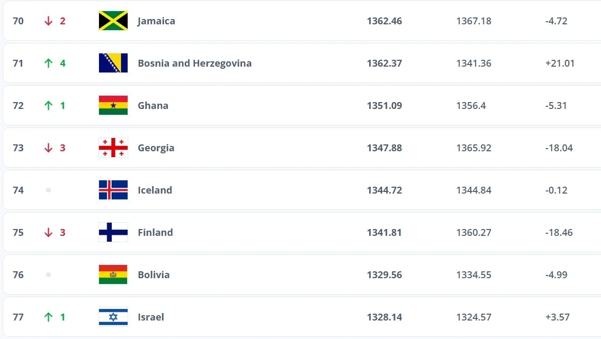The height and width of the screenshot is (339, 601).
Task: Click the Bolivia flag icon
Action: (113, 275)
